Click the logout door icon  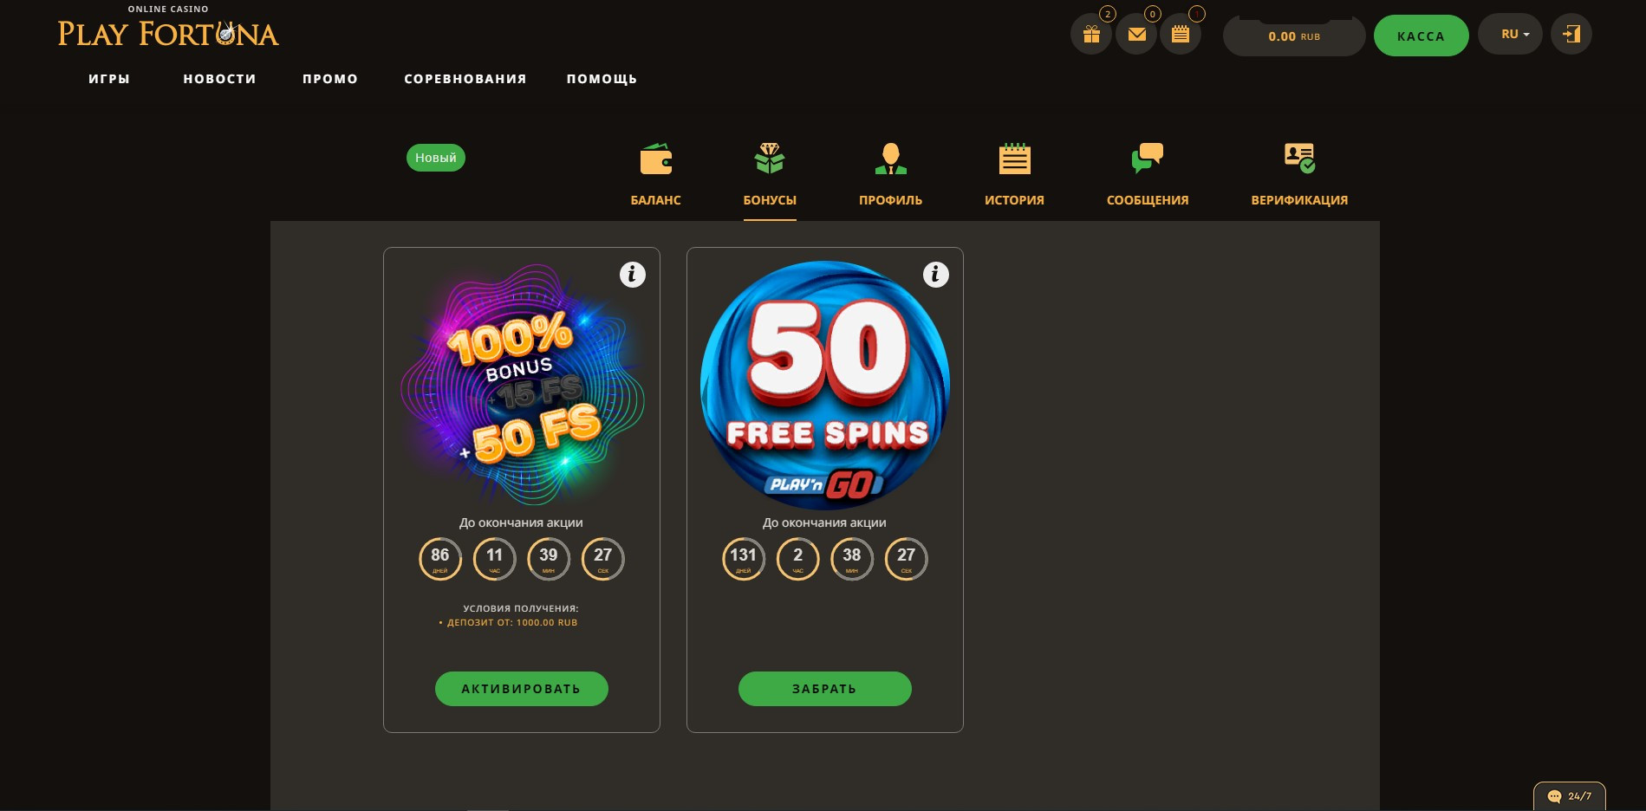click(1571, 35)
